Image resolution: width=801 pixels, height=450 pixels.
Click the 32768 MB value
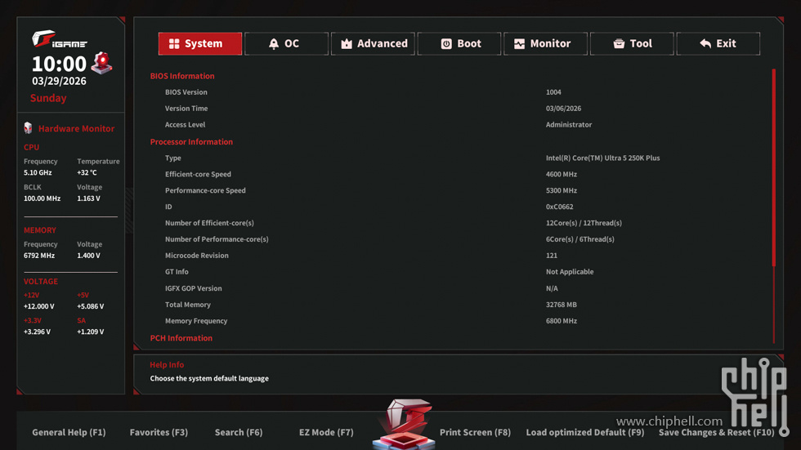point(562,305)
